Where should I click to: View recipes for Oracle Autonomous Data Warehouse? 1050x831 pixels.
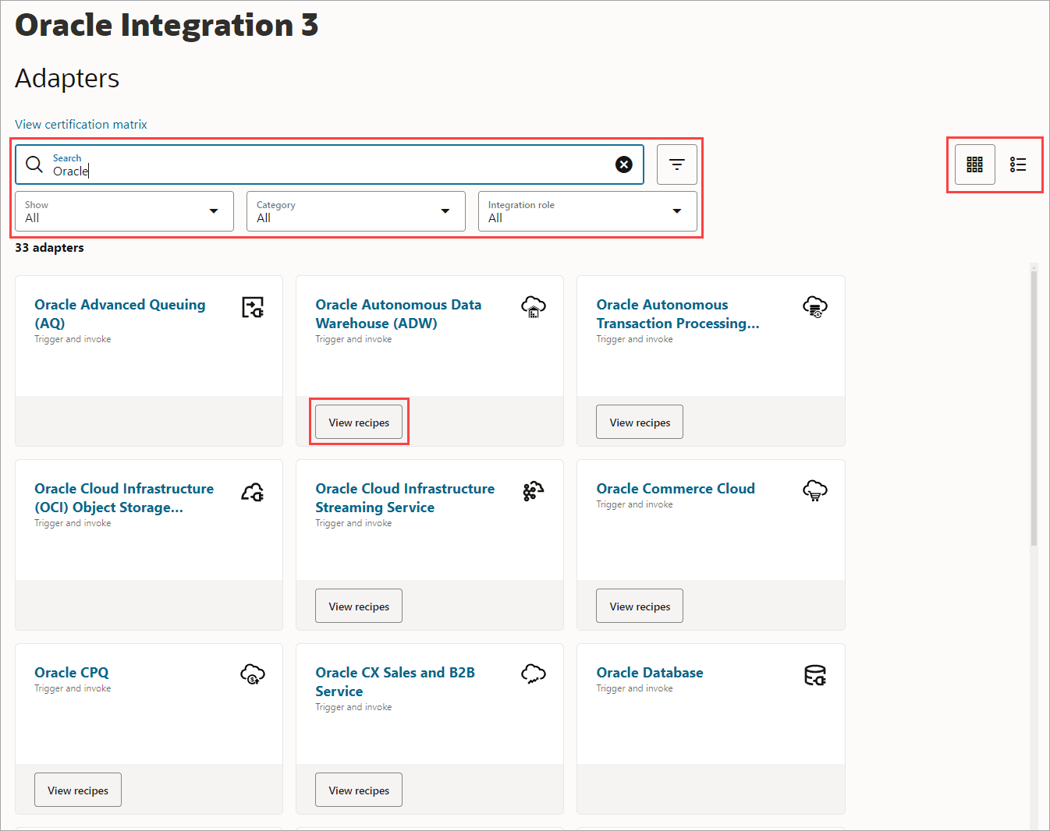pos(359,423)
